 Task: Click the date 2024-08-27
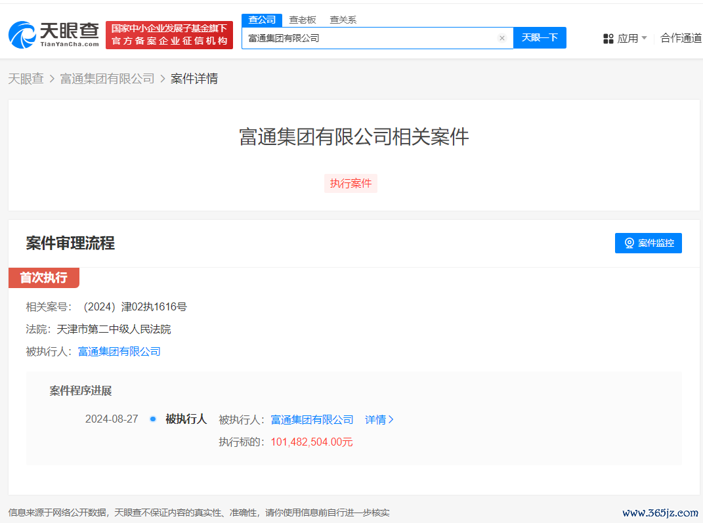112,419
